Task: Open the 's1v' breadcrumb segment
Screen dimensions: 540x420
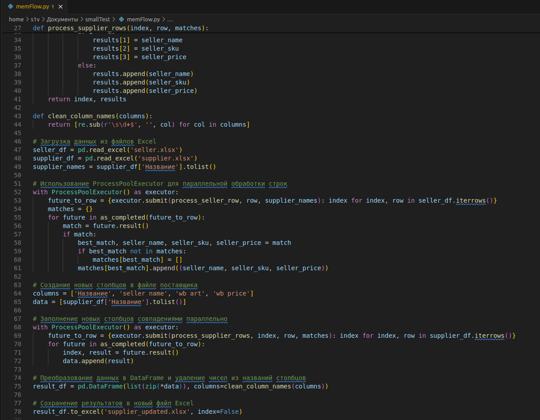Action: pyautogui.click(x=35, y=20)
